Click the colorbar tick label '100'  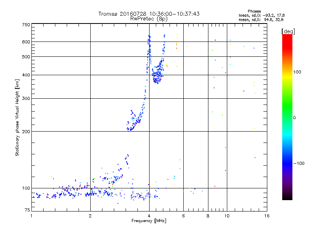297,72
